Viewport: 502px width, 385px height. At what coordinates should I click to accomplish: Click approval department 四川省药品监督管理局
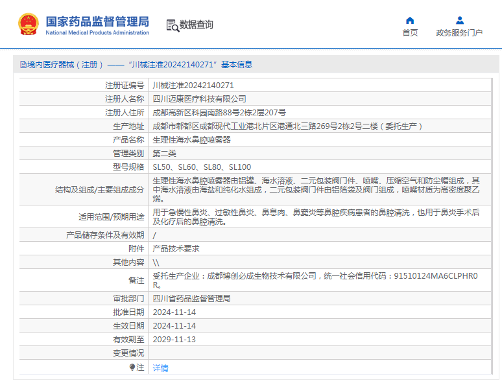[x=191, y=299]
